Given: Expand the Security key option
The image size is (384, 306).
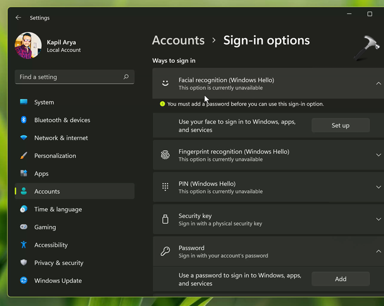Looking at the screenshot, I should pyautogui.click(x=378, y=220).
